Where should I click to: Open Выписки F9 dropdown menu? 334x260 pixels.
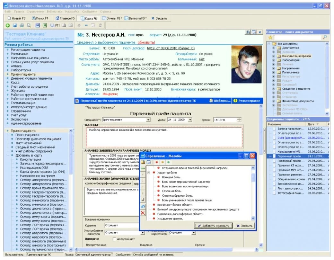(x=136, y=18)
